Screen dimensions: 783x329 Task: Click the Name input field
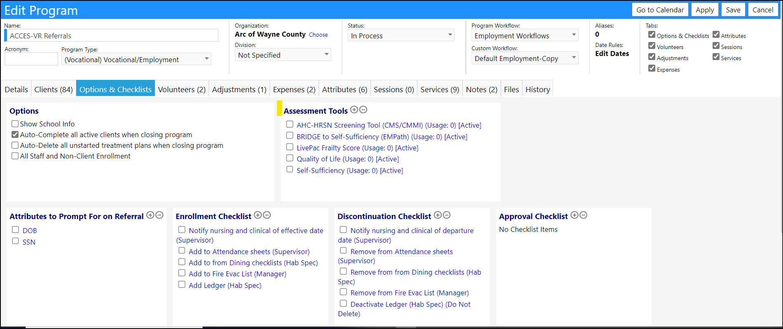point(111,35)
